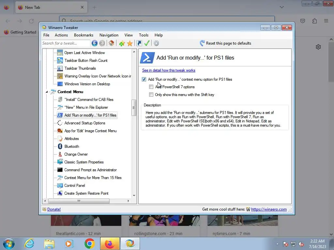The height and width of the screenshot is (250, 334).
Task: Close the New Tab in Firefox
Action: coord(82,7)
